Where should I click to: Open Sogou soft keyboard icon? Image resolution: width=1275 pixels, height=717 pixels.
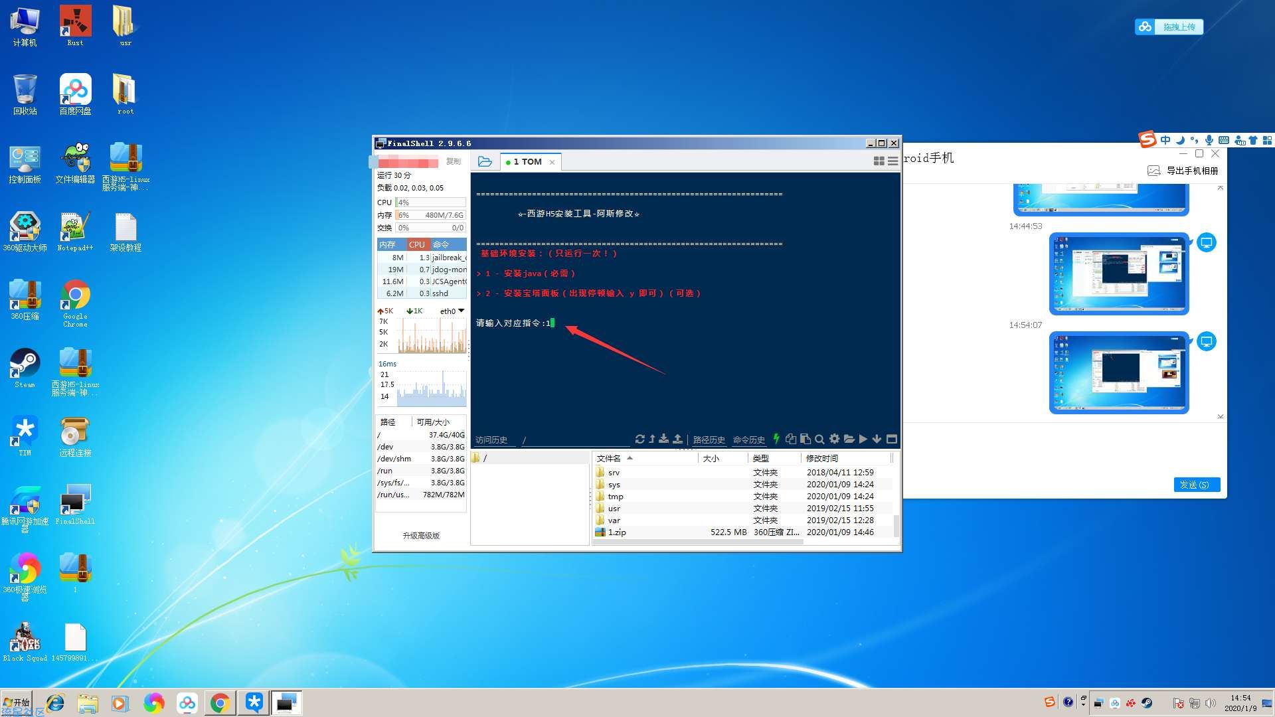pos(1223,140)
